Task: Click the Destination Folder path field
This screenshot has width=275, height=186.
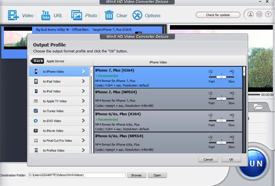Action: pyautogui.click(x=77, y=175)
